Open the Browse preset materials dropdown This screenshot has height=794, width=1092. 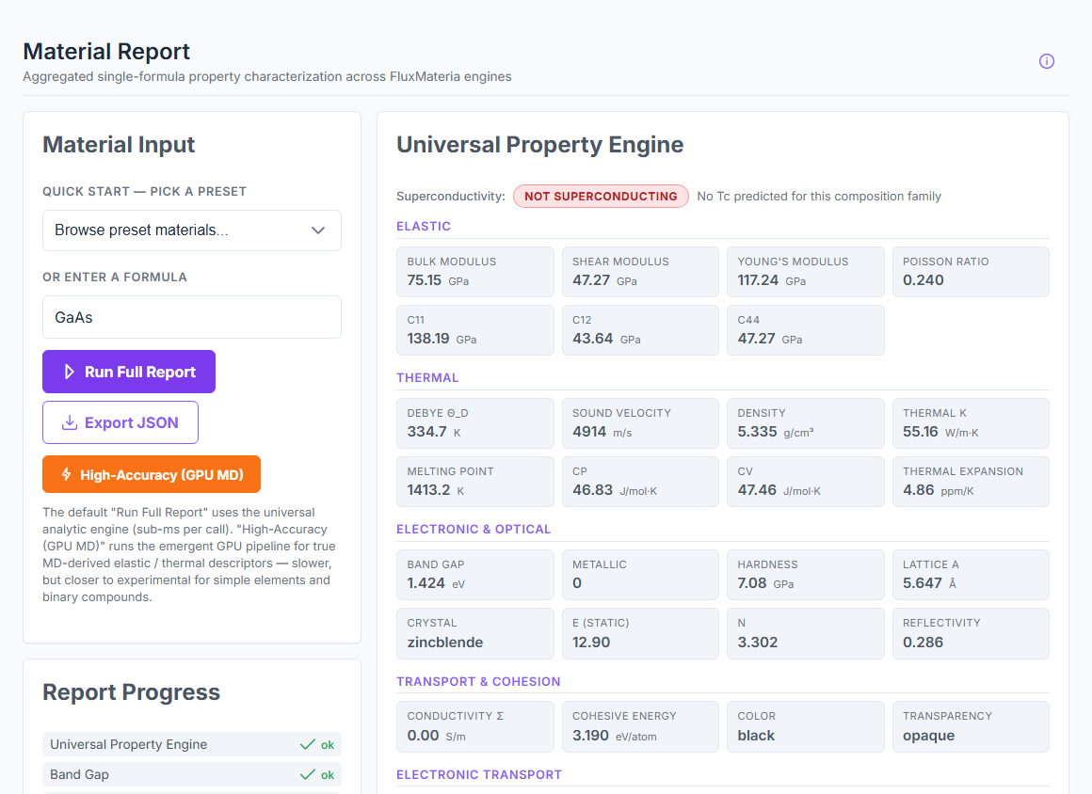(191, 230)
